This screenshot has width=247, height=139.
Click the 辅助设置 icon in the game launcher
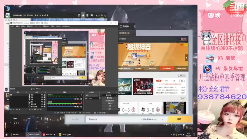coord(90,119)
